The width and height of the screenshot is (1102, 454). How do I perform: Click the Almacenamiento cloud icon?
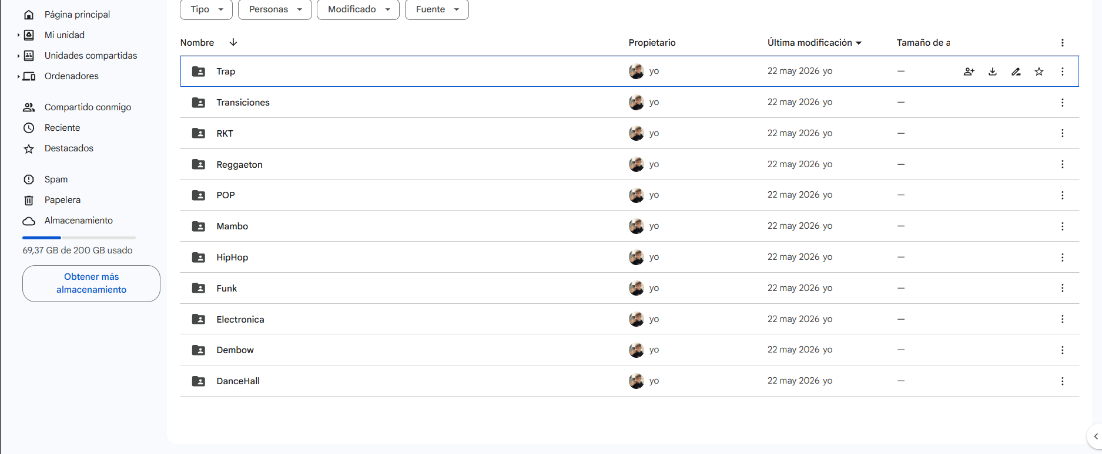coord(29,221)
